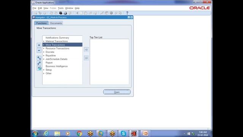Expand the Material Transactions node
The width and height of the screenshot is (243, 137).
(x=44, y=41)
